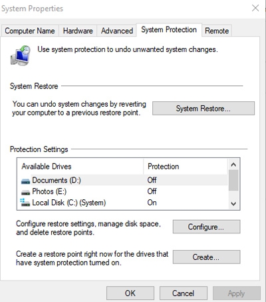Open the Hardware tab
266x302 pixels.
[x=78, y=31]
